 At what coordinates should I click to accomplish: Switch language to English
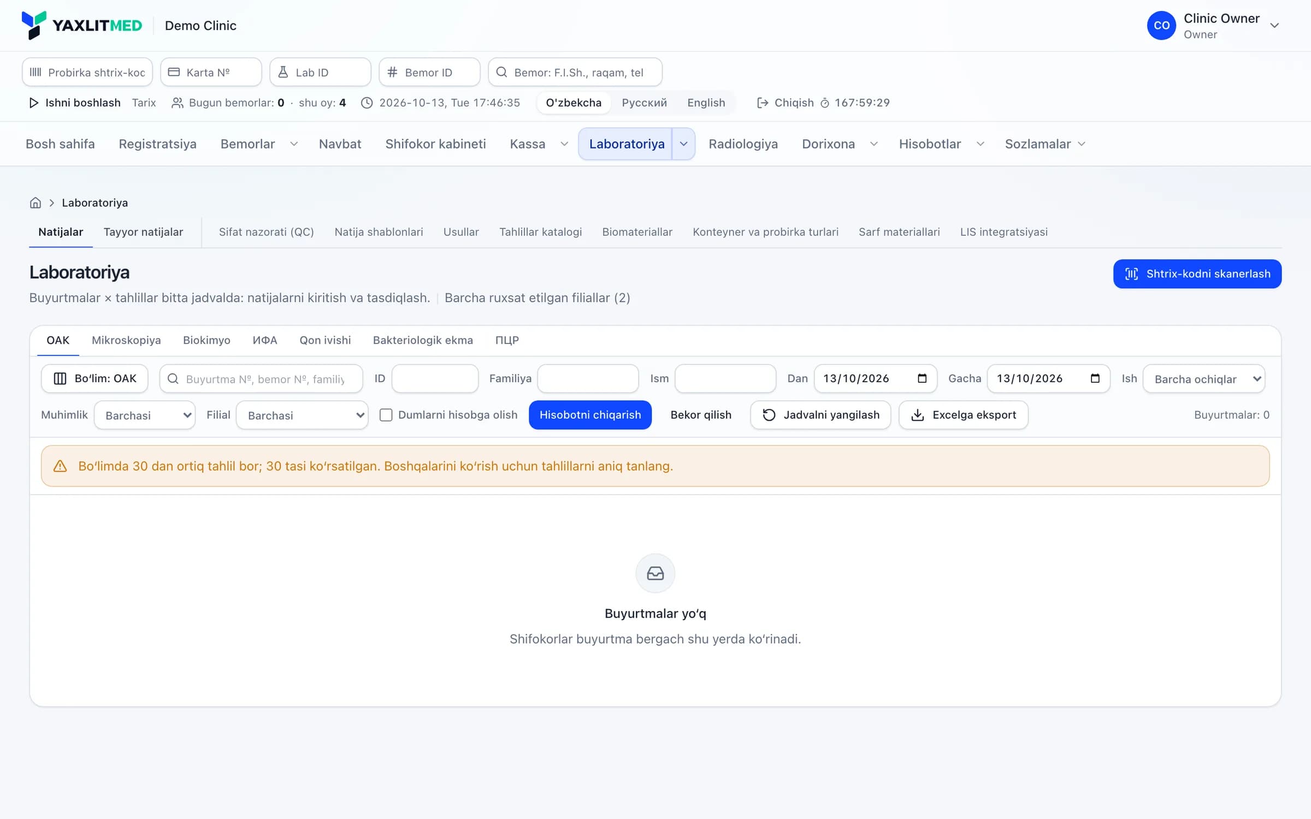[x=706, y=103]
